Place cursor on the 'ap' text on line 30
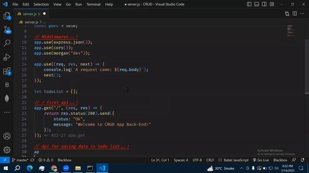This screenshot has width=309, height=173. coord(37,152)
